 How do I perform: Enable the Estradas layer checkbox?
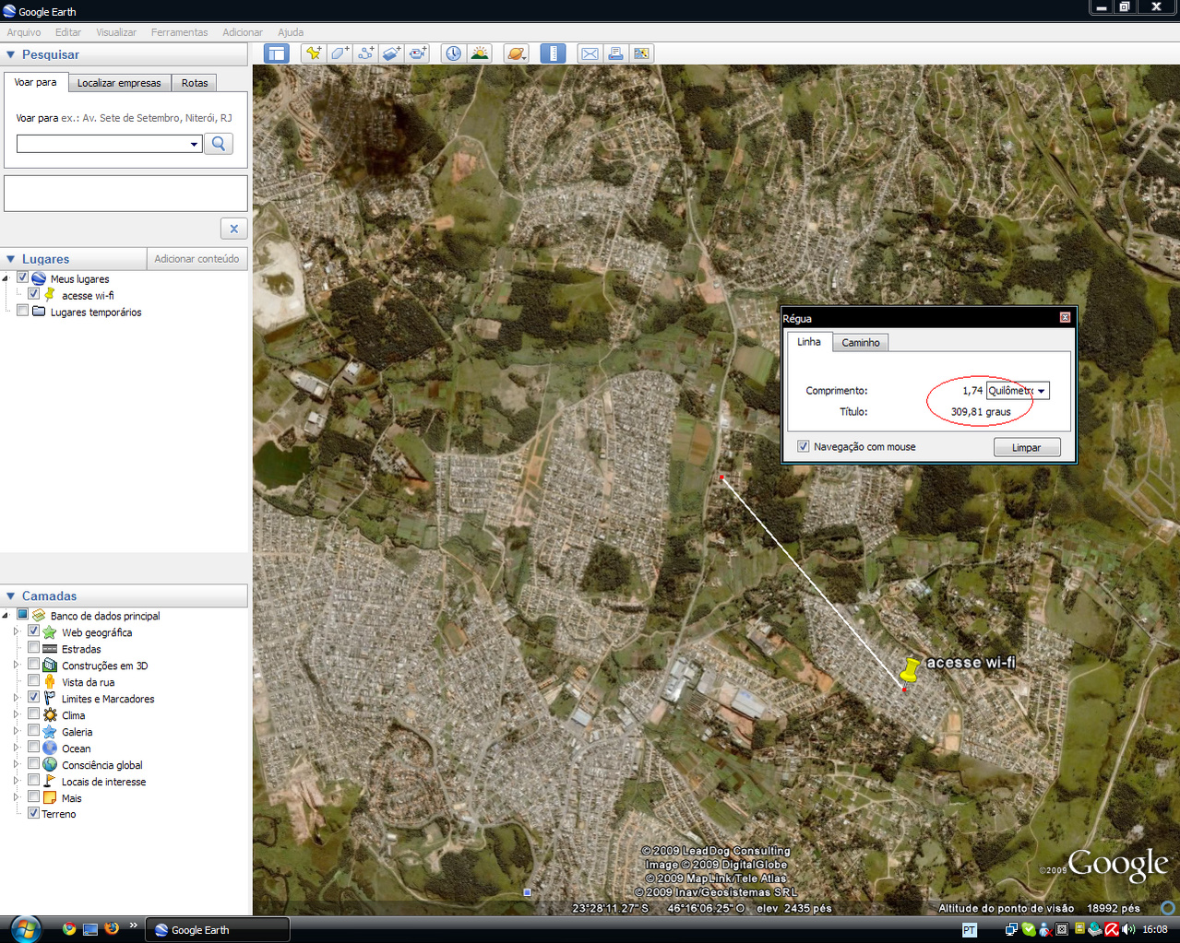coord(33,648)
